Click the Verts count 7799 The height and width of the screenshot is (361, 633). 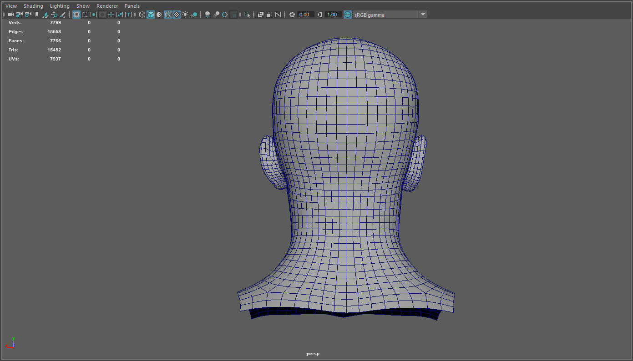click(x=55, y=22)
